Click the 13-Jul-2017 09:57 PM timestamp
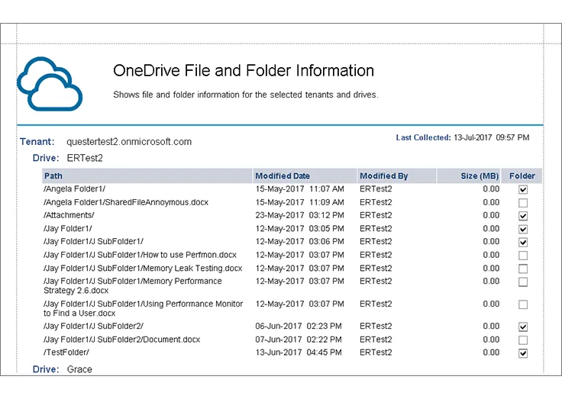562x399 pixels. point(492,137)
